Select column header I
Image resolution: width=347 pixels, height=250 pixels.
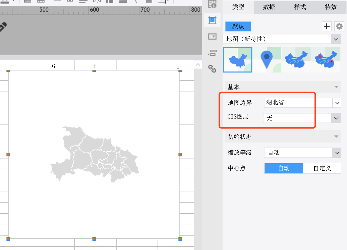(137, 66)
